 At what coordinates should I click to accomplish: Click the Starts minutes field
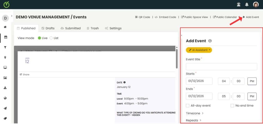[x=239, y=81]
